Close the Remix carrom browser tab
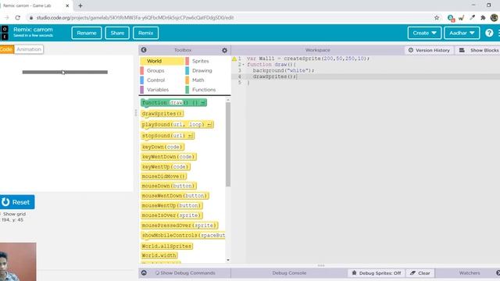 (x=67, y=5)
